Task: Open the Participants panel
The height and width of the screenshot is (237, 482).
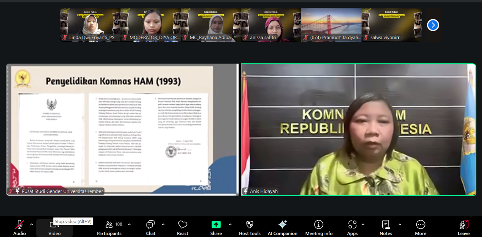Action: click(109, 227)
